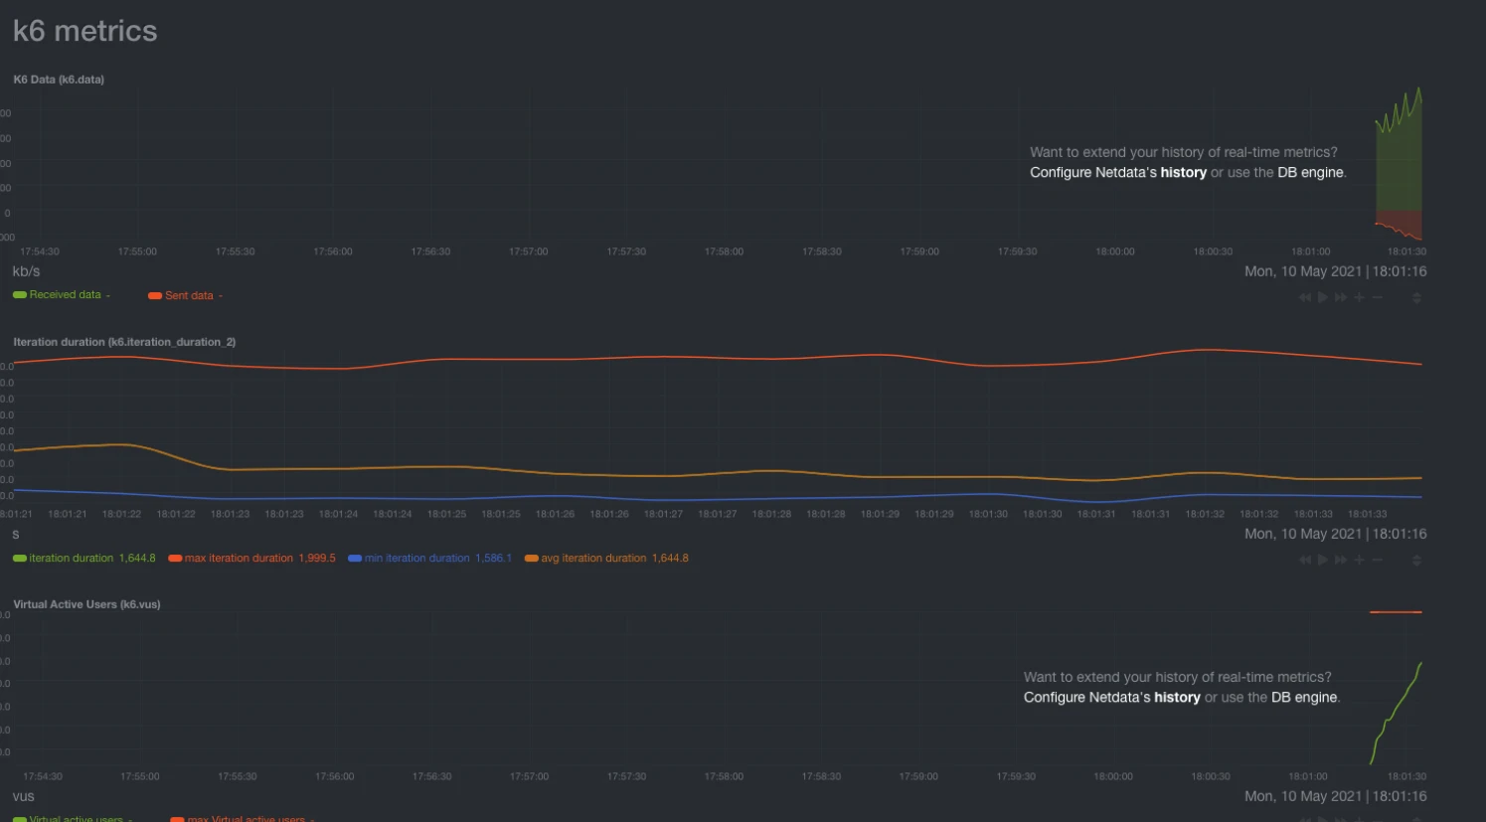Pan the K6 Data chart right
Image resolution: width=1486 pixels, height=822 pixels.
1341,297
